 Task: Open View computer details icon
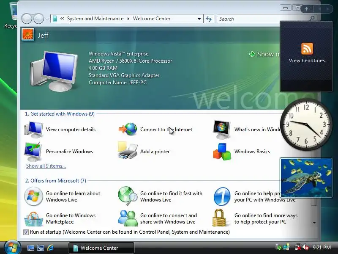pos(34,130)
